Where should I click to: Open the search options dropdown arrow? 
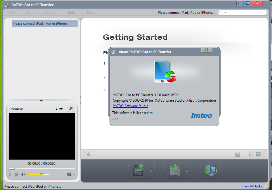coord(225,12)
